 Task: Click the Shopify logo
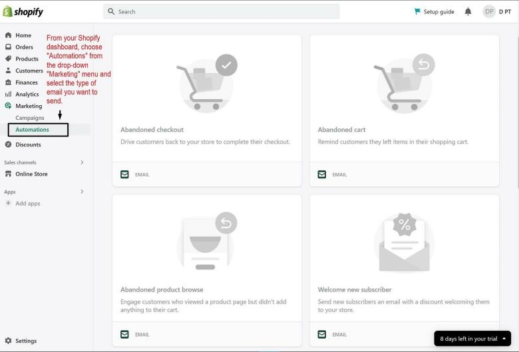tap(23, 11)
